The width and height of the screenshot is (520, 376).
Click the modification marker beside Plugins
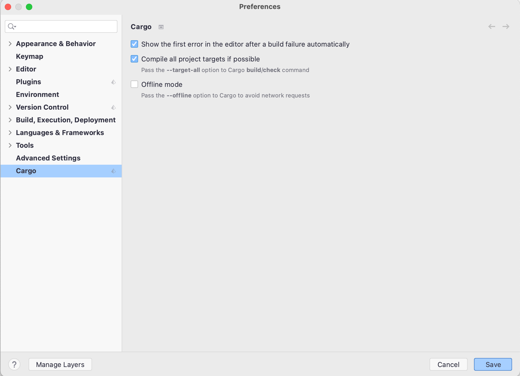coord(113,82)
